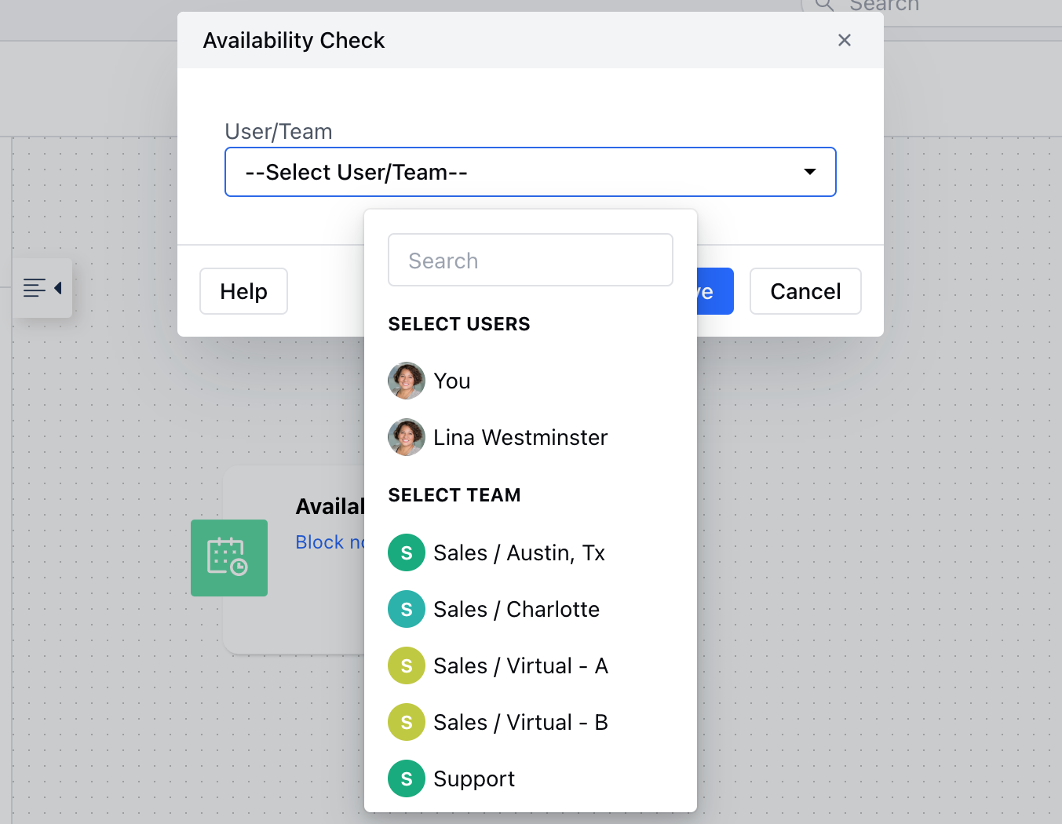
Task: Click the green calendar availability block icon
Action: pos(229,558)
